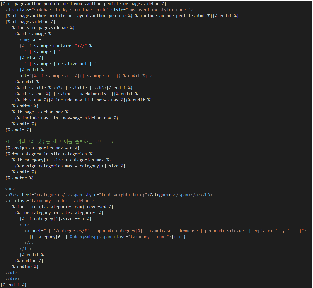Place cursor on the <img src= tag
The height and width of the screenshot is (288, 313).
(x=30, y=40)
